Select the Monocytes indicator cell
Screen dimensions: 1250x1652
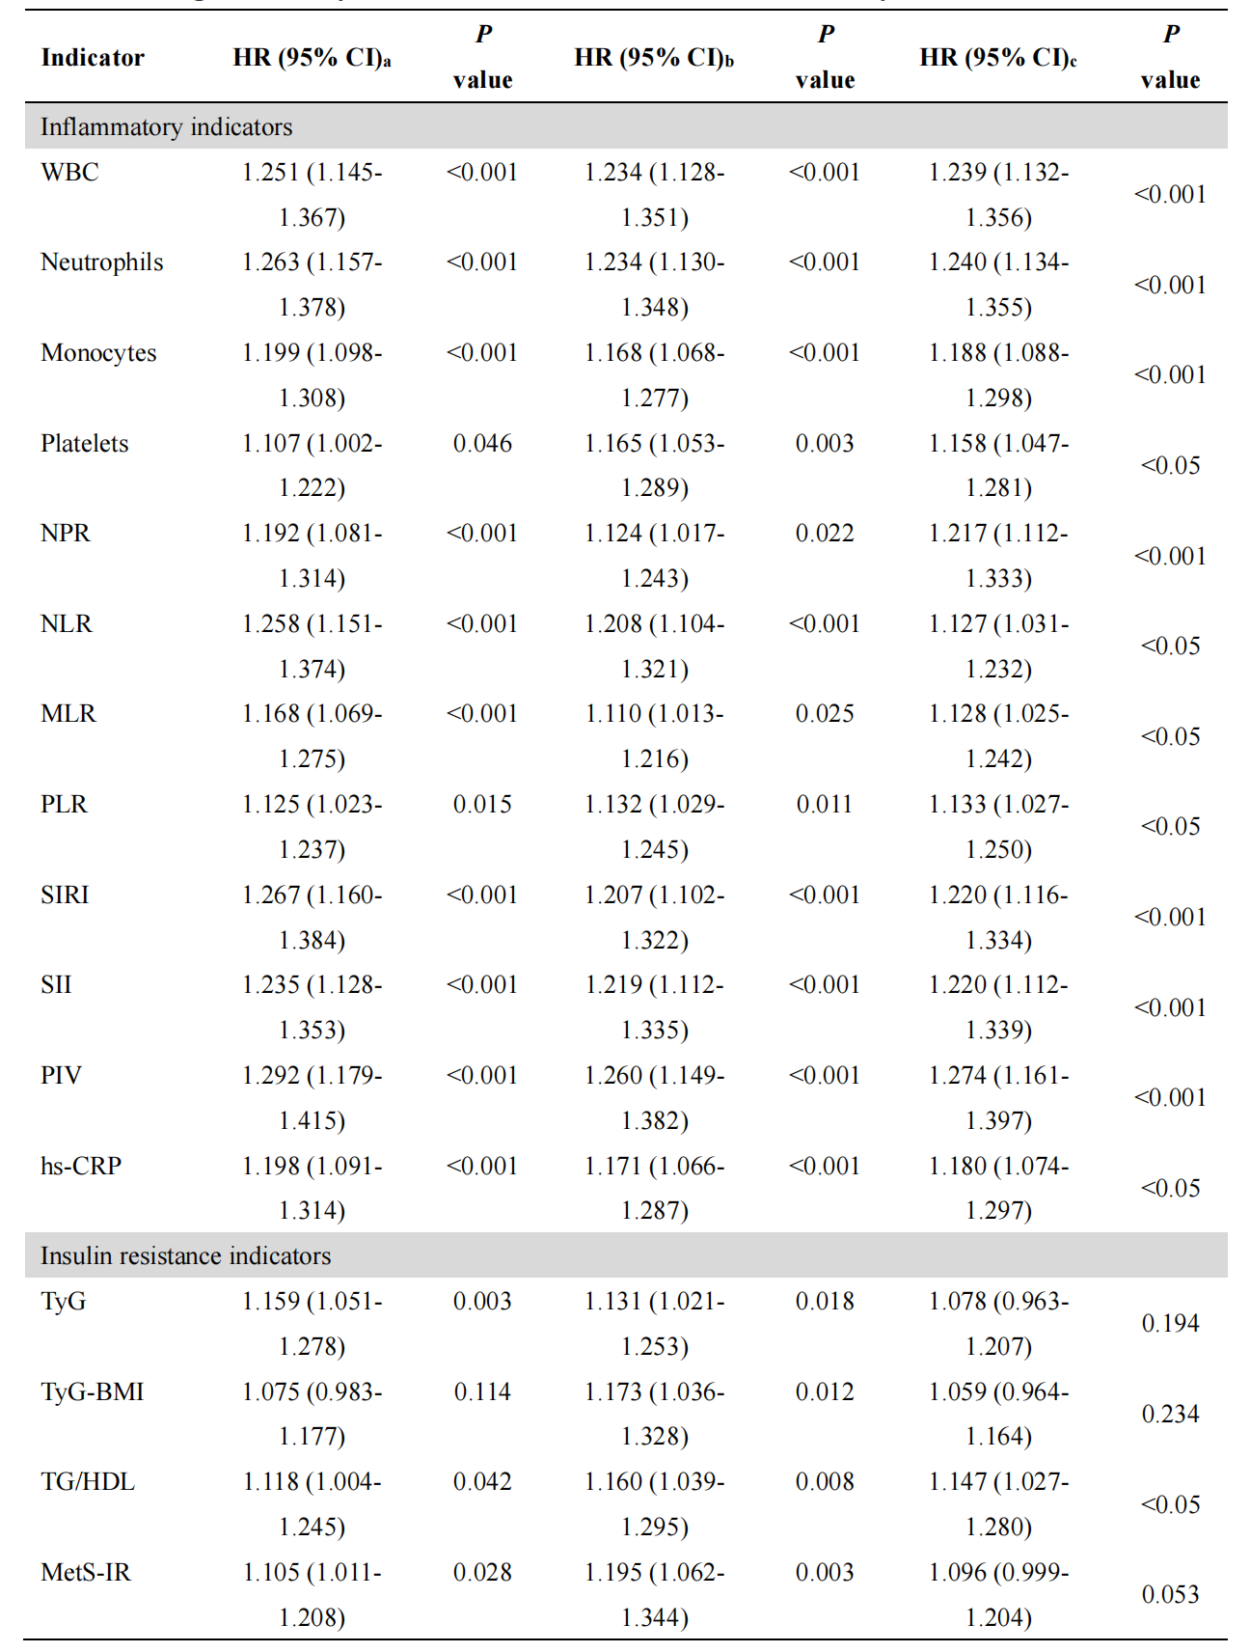pyautogui.click(x=98, y=353)
